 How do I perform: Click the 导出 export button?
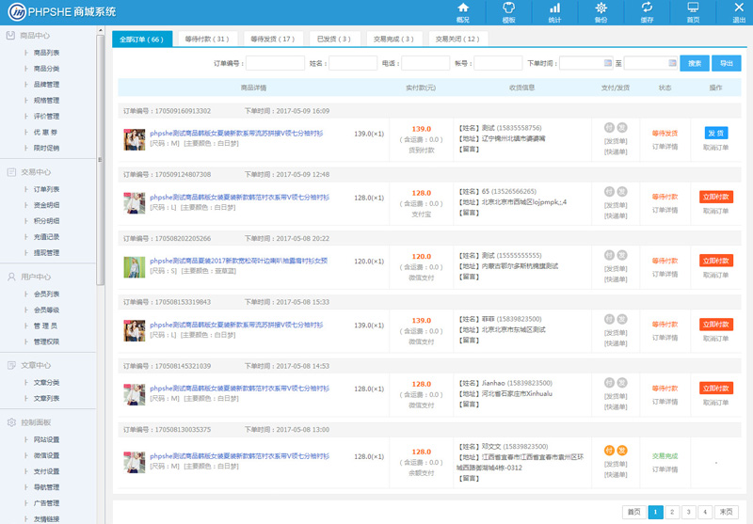[726, 63]
